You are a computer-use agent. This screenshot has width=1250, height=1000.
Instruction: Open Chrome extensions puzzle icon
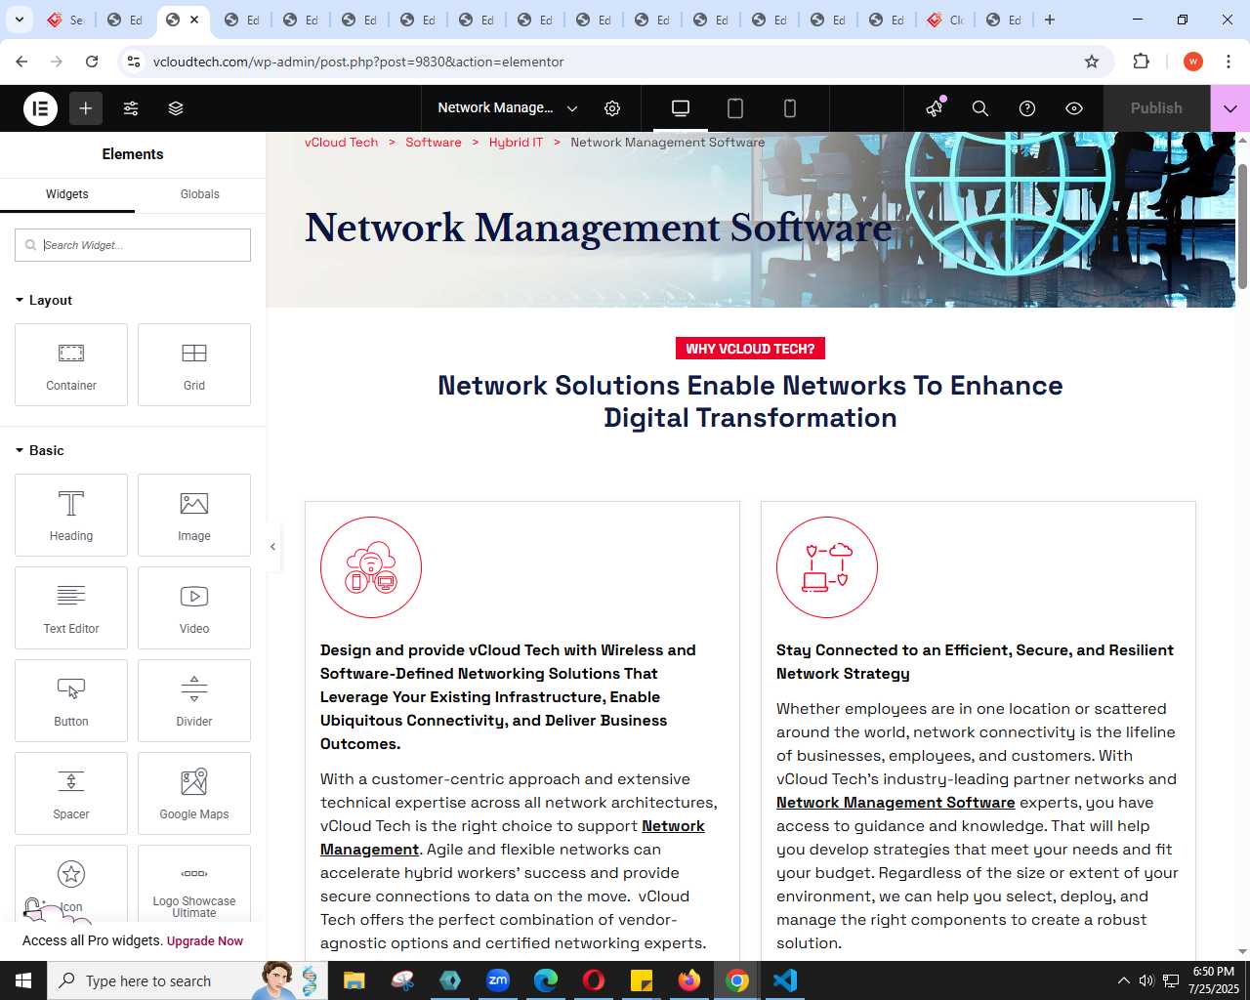(x=1141, y=62)
